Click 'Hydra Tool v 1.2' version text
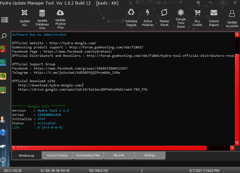The height and width of the screenshot is (173, 240). (53, 111)
